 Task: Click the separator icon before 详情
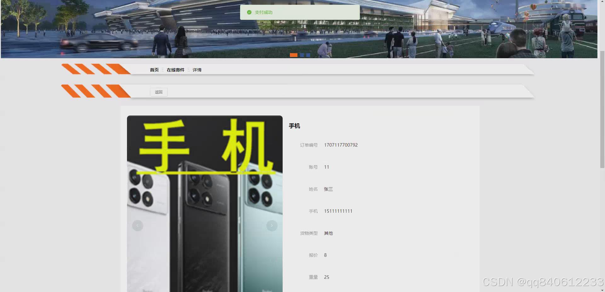[x=189, y=70]
